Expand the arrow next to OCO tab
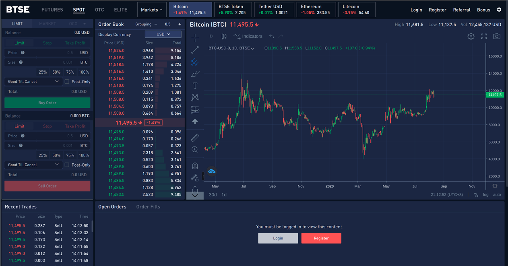508x266 pixels. tap(85, 24)
